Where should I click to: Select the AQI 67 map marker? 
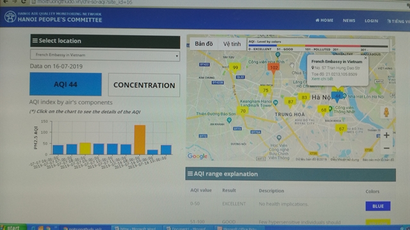(x=341, y=129)
